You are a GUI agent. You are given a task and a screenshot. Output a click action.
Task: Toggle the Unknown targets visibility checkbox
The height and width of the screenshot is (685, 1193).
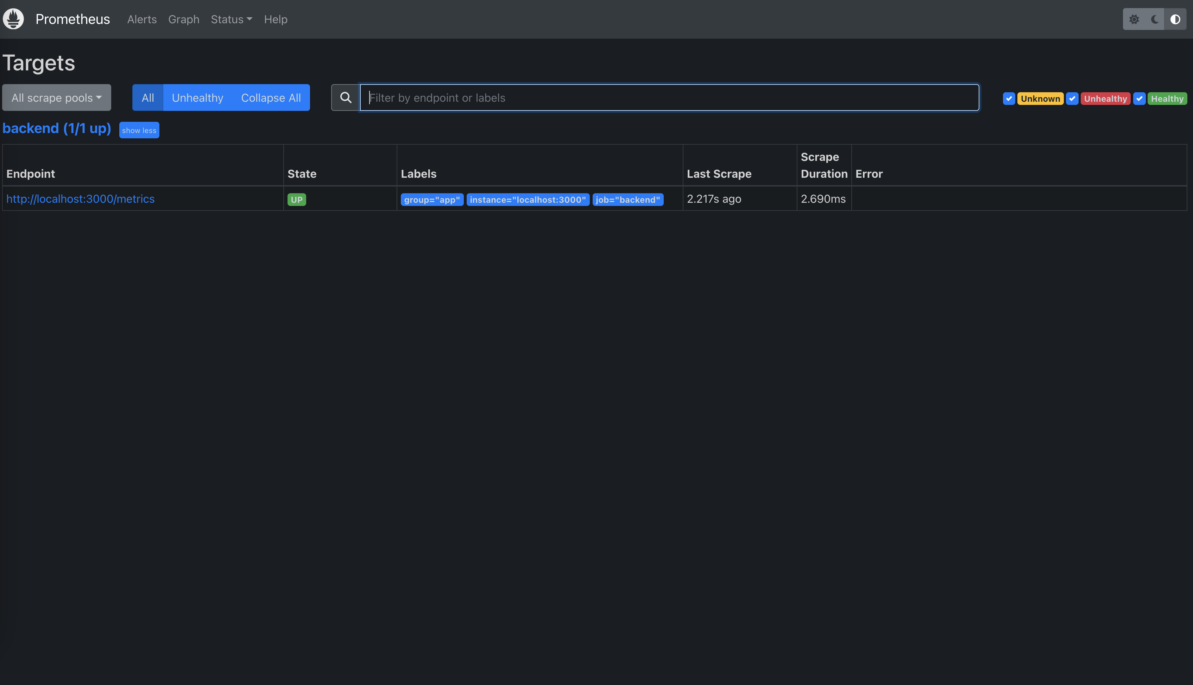click(x=1009, y=98)
